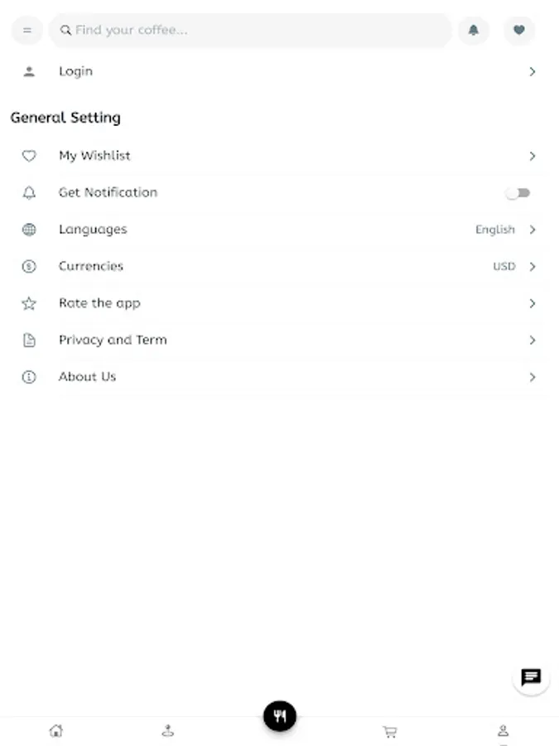Go to Home in bottom navigation
Screen dimensions: 559x746
[55, 731]
